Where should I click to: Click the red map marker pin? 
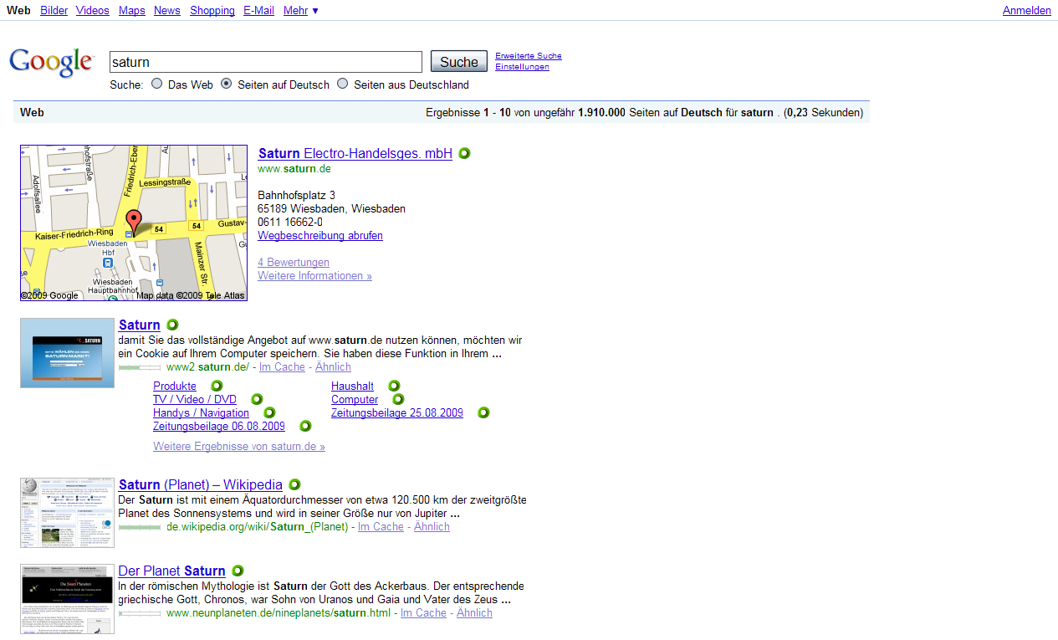coord(133,222)
